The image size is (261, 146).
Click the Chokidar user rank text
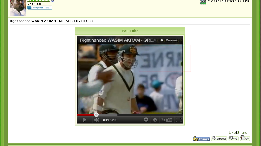(34, 4)
